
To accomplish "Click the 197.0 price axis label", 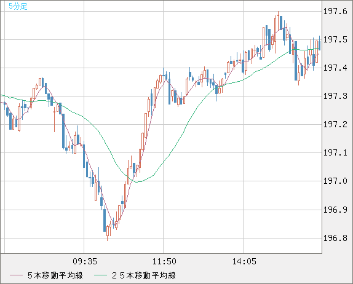I will click(x=335, y=181).
